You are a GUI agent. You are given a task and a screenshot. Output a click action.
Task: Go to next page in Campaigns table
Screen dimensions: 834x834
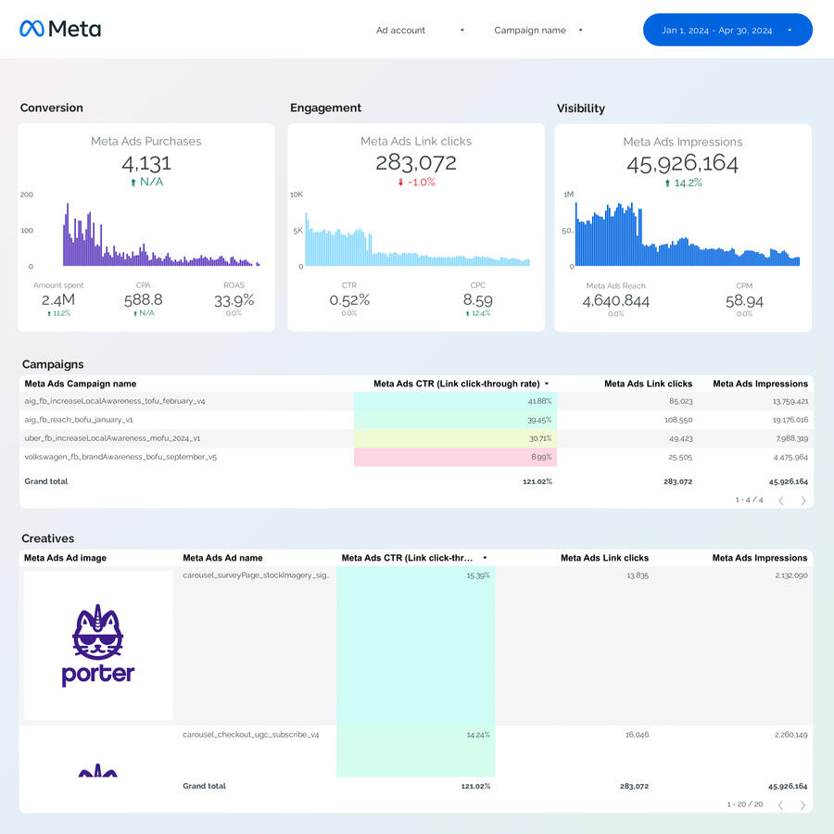803,500
